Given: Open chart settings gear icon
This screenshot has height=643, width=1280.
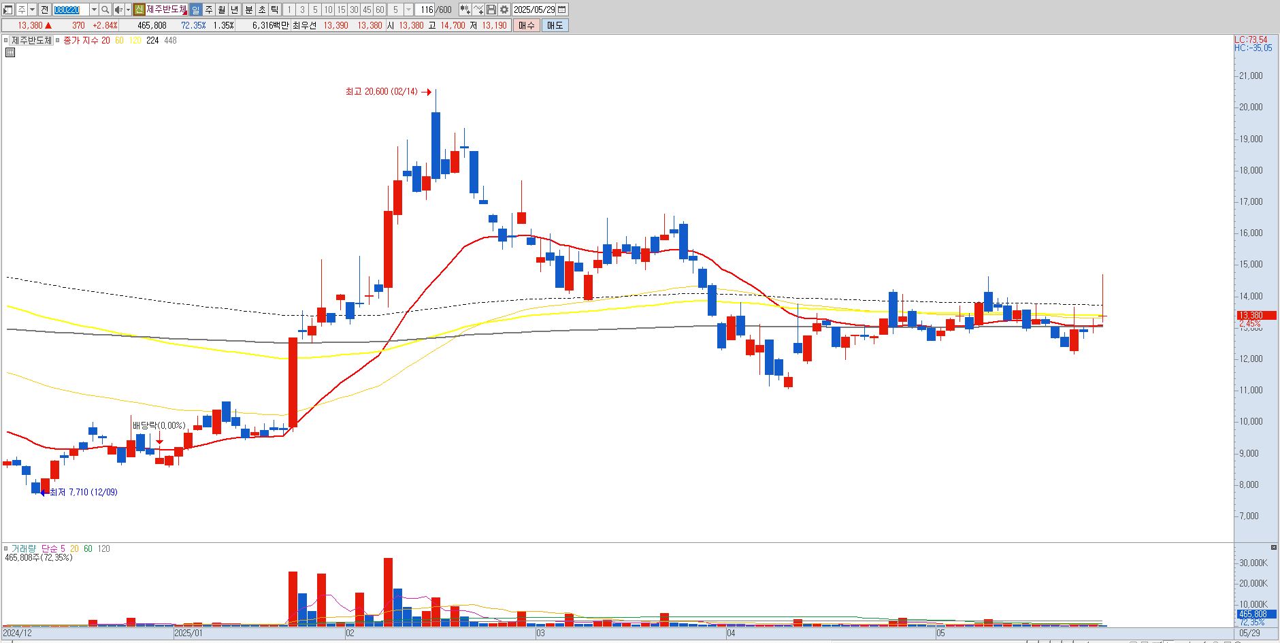Looking at the screenshot, I should 504,10.
